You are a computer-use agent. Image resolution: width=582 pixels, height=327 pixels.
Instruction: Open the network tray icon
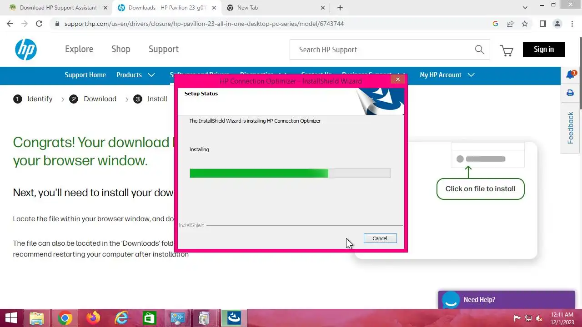(528, 318)
